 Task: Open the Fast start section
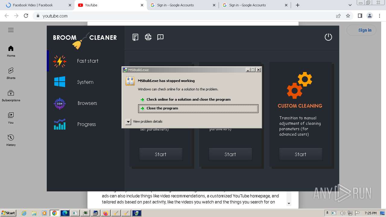pyautogui.click(x=86, y=61)
